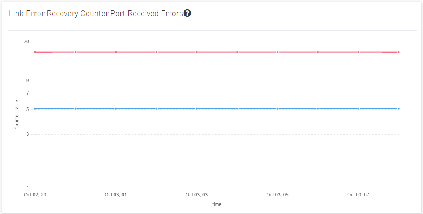Click the '20' y-axis tick label
423x214 pixels.
click(26, 42)
